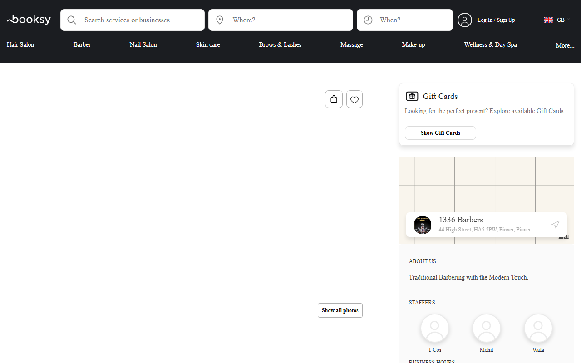The height and width of the screenshot is (363, 581).
Task: Click the ABOUT US heading
Action: coord(422,261)
